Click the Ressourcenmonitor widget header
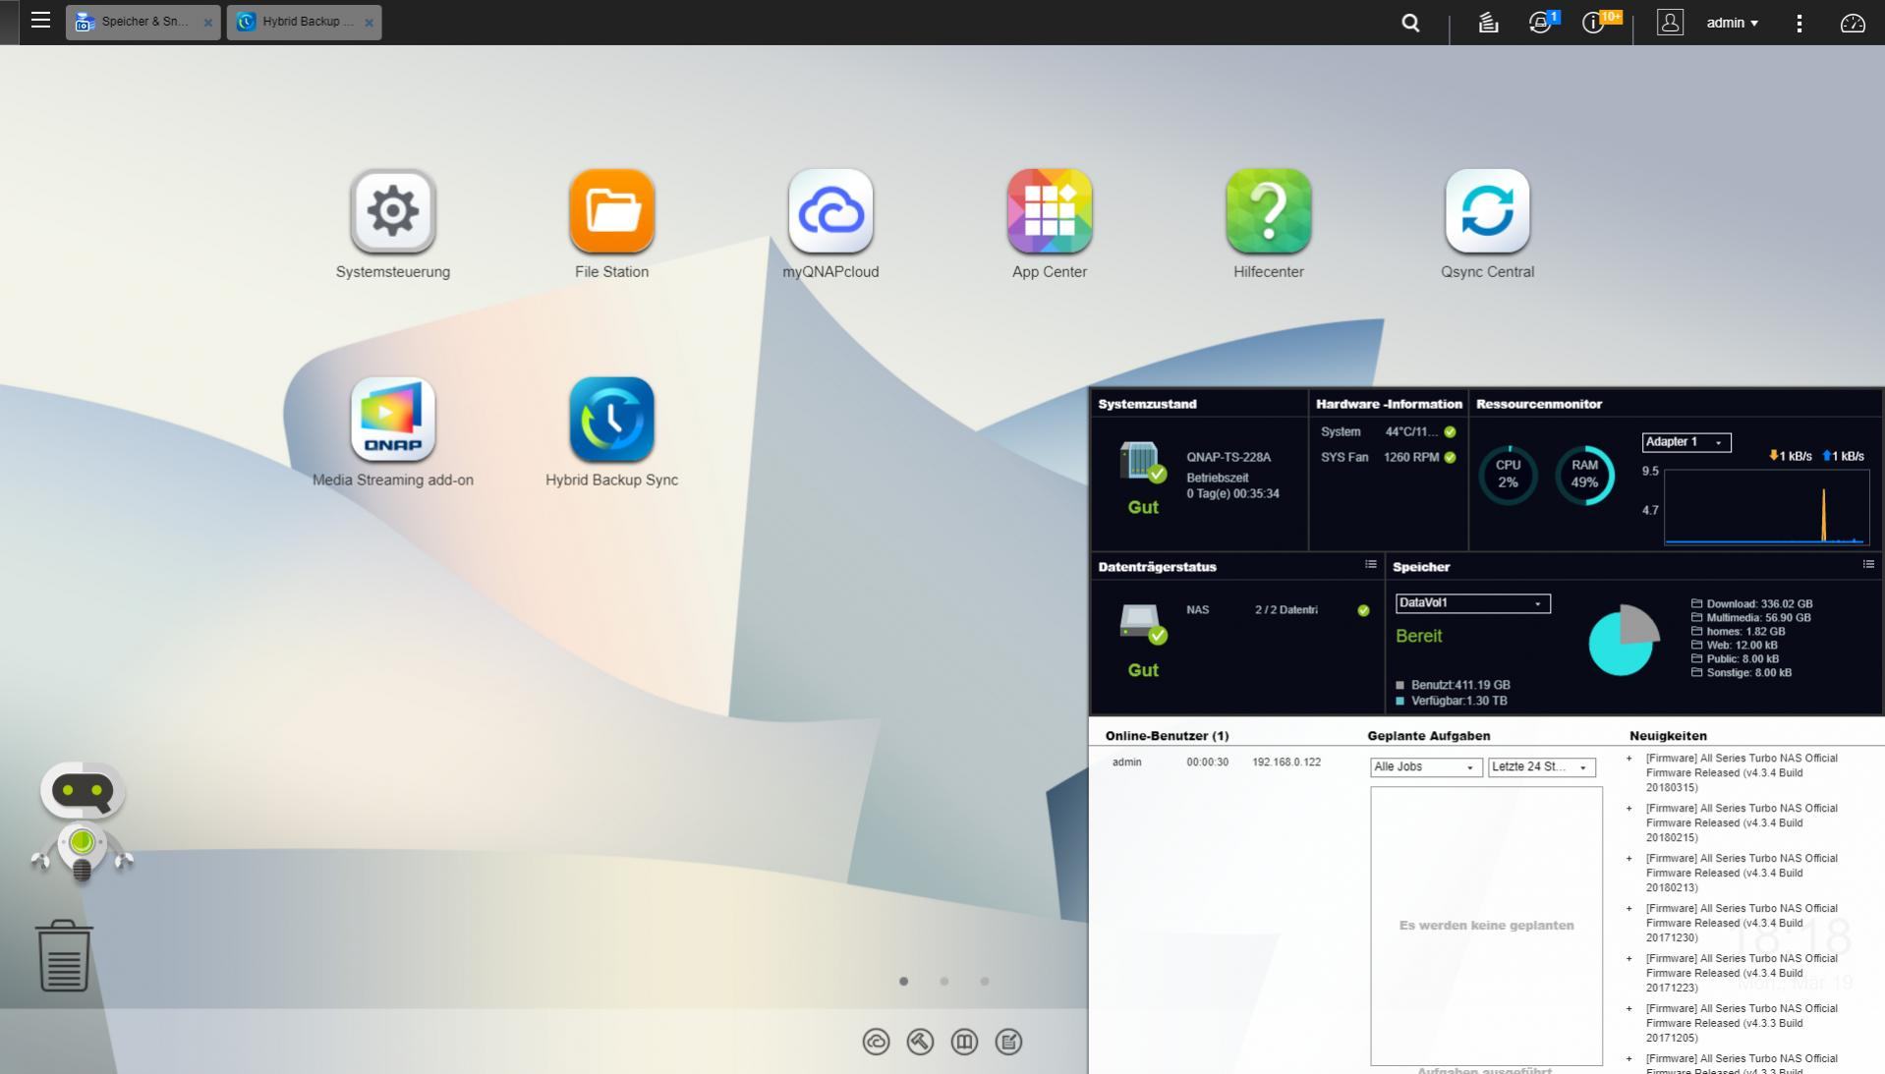Screen dimensions: 1885x1074 (x=1539, y=404)
